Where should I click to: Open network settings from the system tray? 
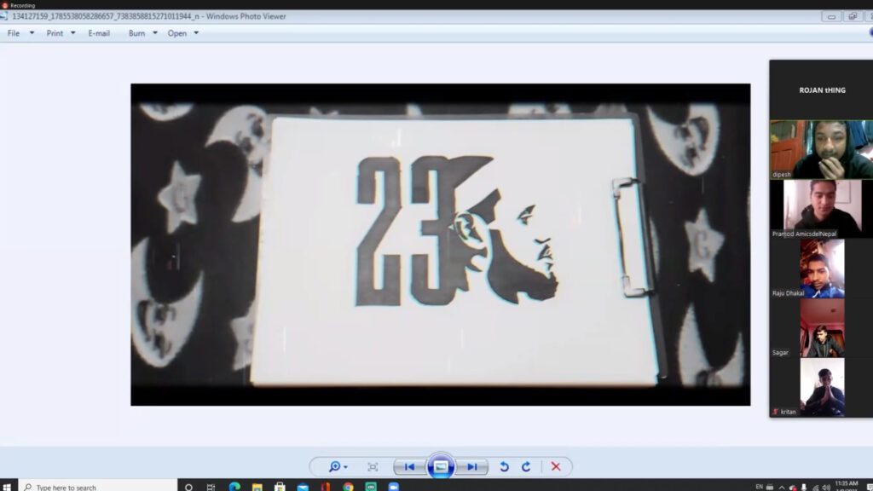(816, 487)
